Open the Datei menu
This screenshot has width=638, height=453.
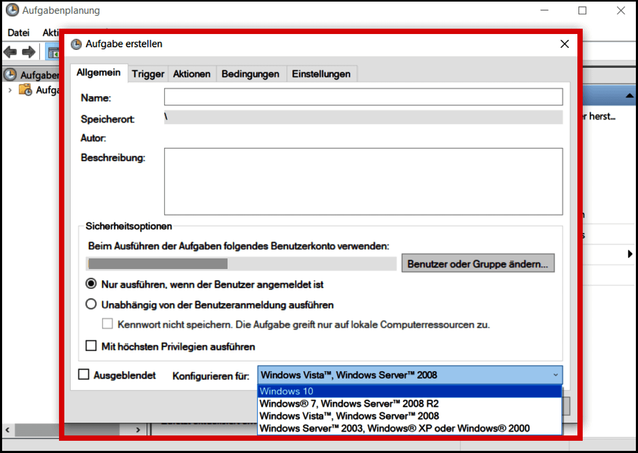pyautogui.click(x=18, y=32)
